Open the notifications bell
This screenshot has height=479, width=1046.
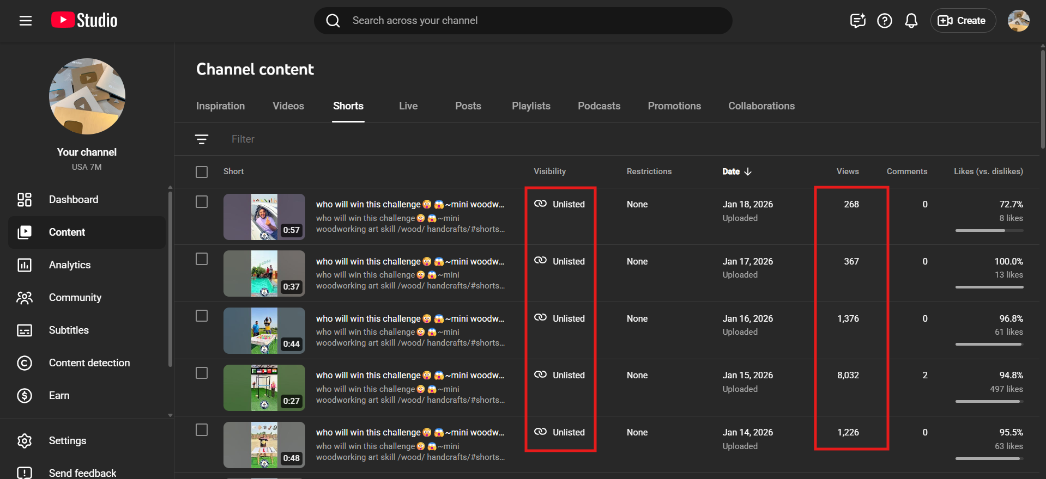pos(911,21)
